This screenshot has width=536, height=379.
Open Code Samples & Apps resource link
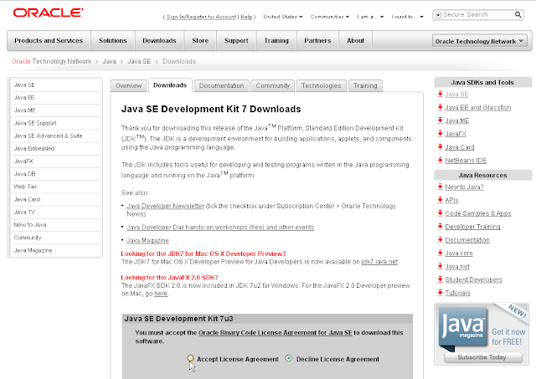478,213
